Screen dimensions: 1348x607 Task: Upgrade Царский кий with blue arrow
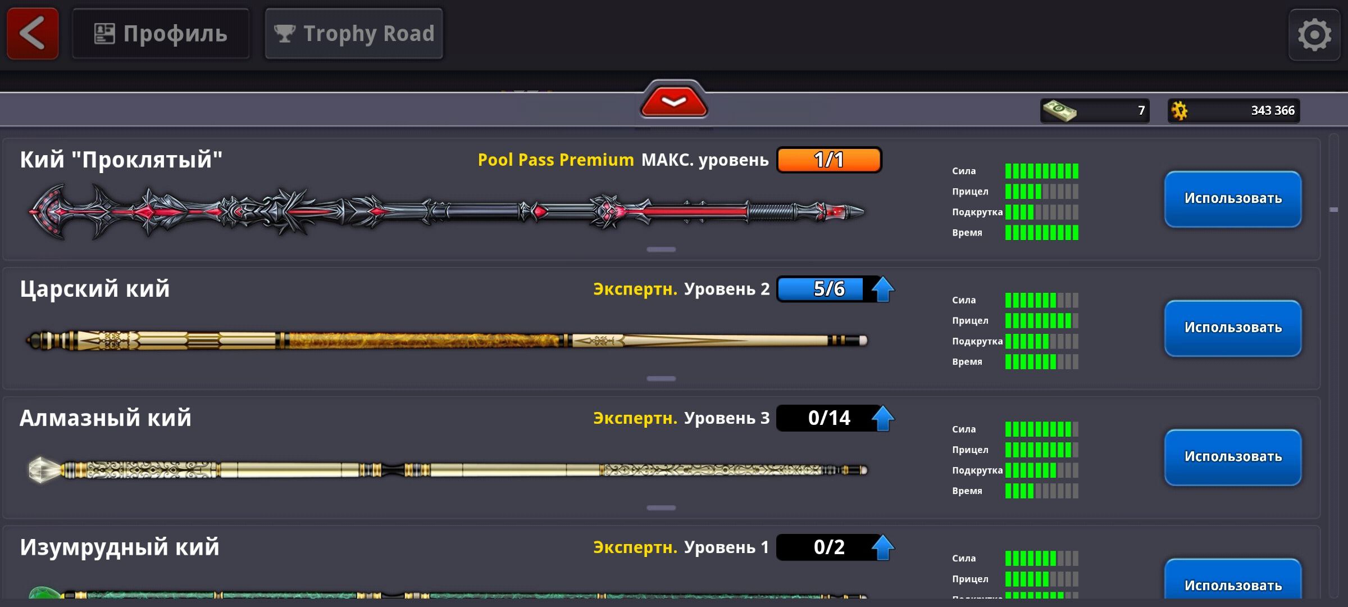click(882, 289)
